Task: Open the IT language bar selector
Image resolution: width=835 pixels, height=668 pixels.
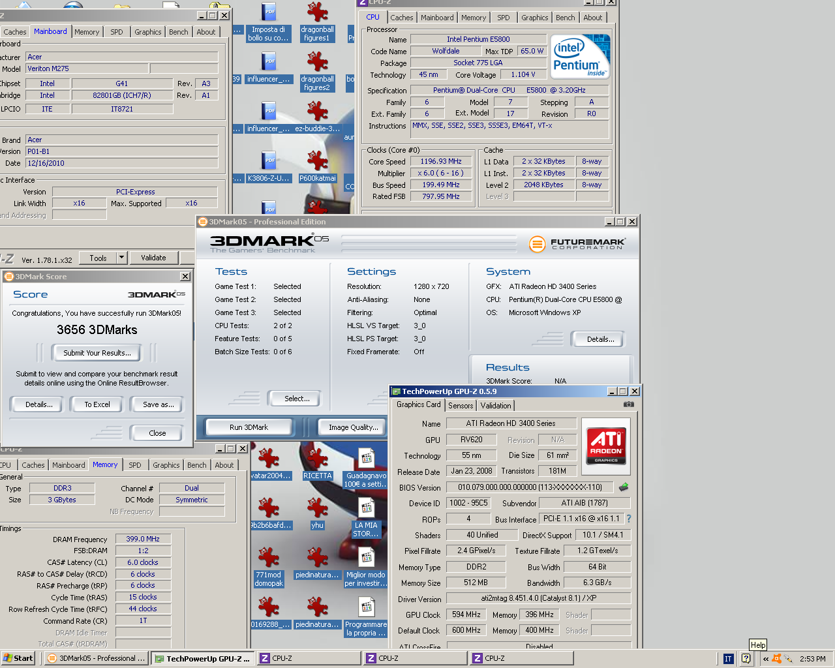Action: click(728, 659)
